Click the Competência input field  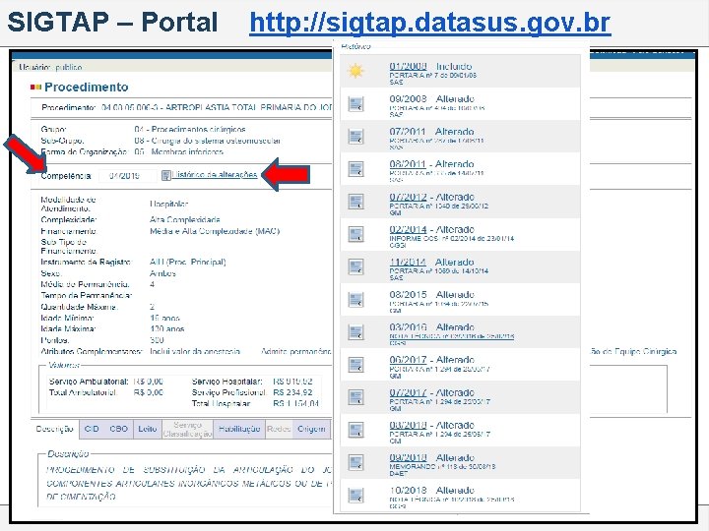pyautogui.click(x=128, y=176)
